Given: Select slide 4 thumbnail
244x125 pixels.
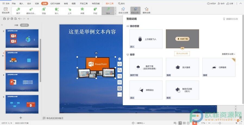Looking at the screenshot, I should (x=22, y=82).
